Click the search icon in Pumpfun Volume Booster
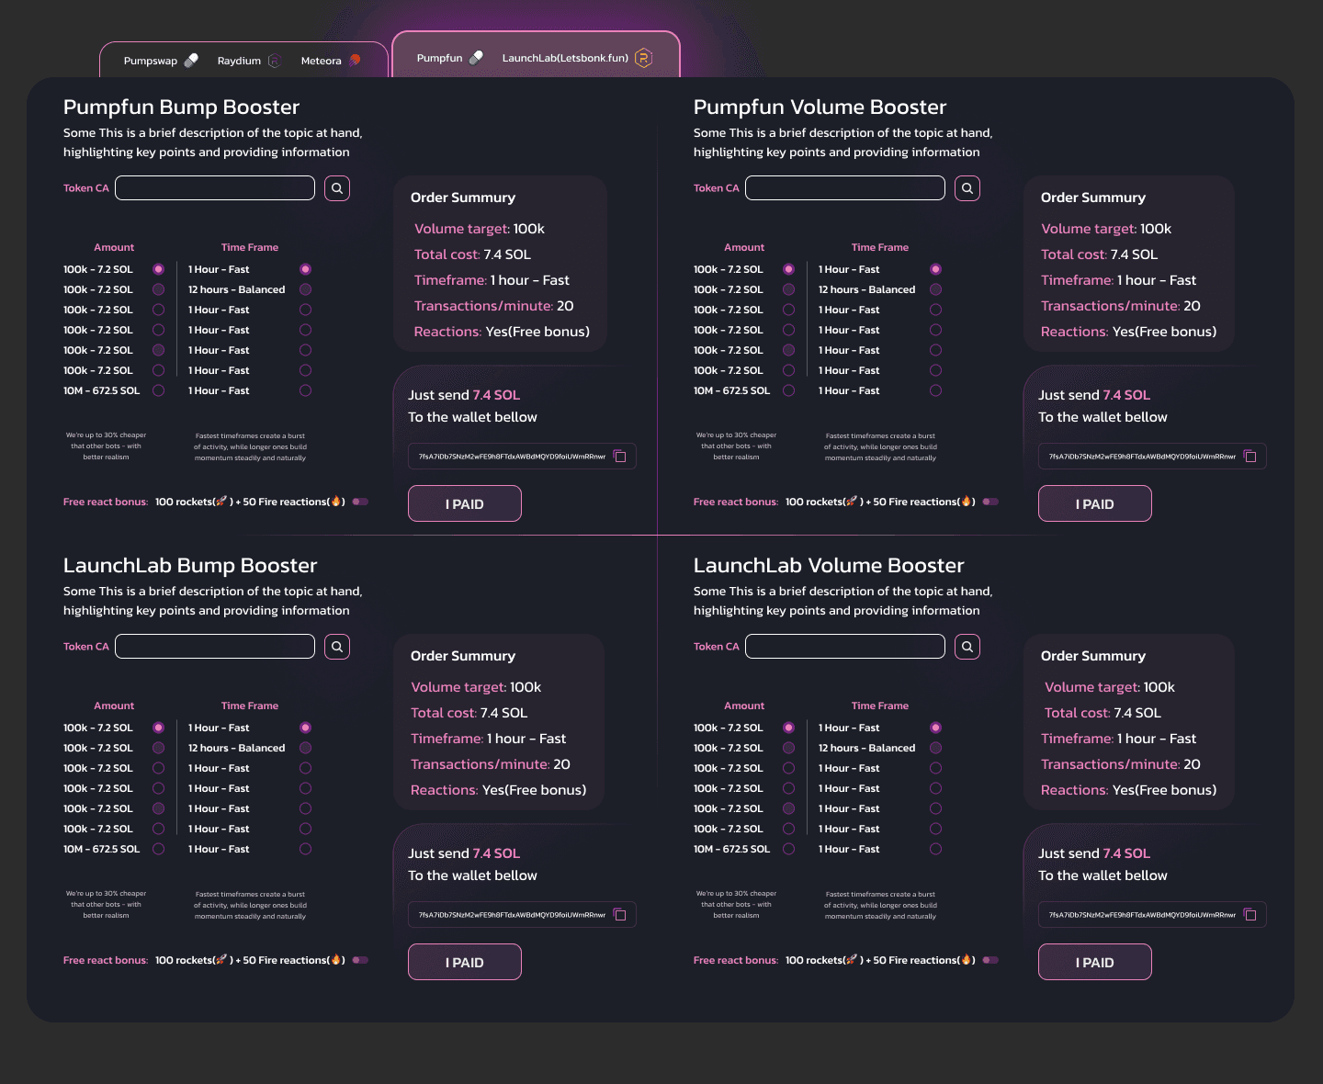Image resolution: width=1323 pixels, height=1084 pixels. point(967,188)
